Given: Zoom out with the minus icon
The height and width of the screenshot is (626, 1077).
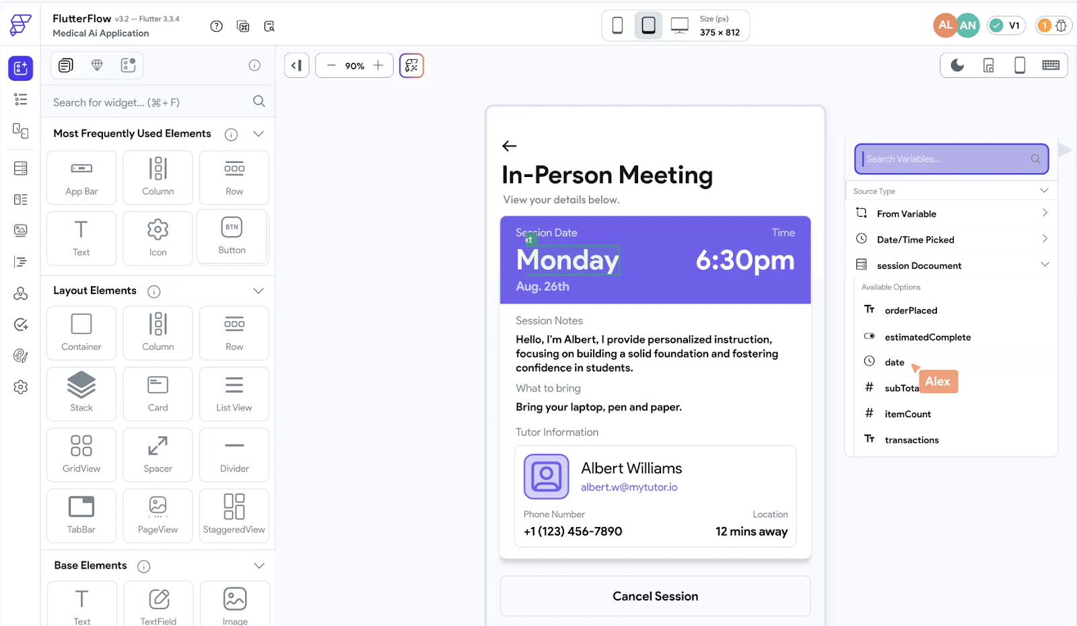Looking at the screenshot, I should point(331,65).
